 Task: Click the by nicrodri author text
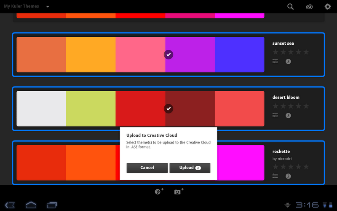[x=282, y=159]
